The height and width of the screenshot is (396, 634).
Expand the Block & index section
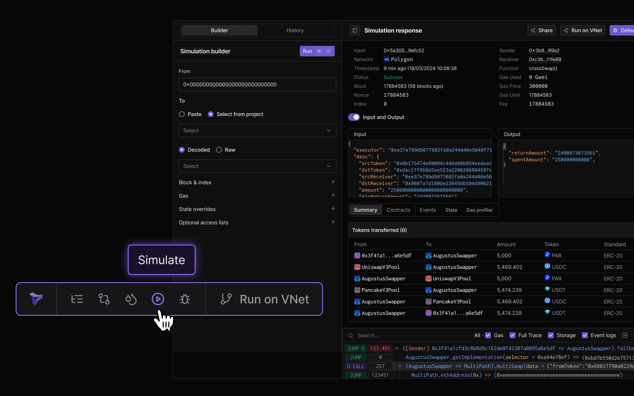pos(333,182)
